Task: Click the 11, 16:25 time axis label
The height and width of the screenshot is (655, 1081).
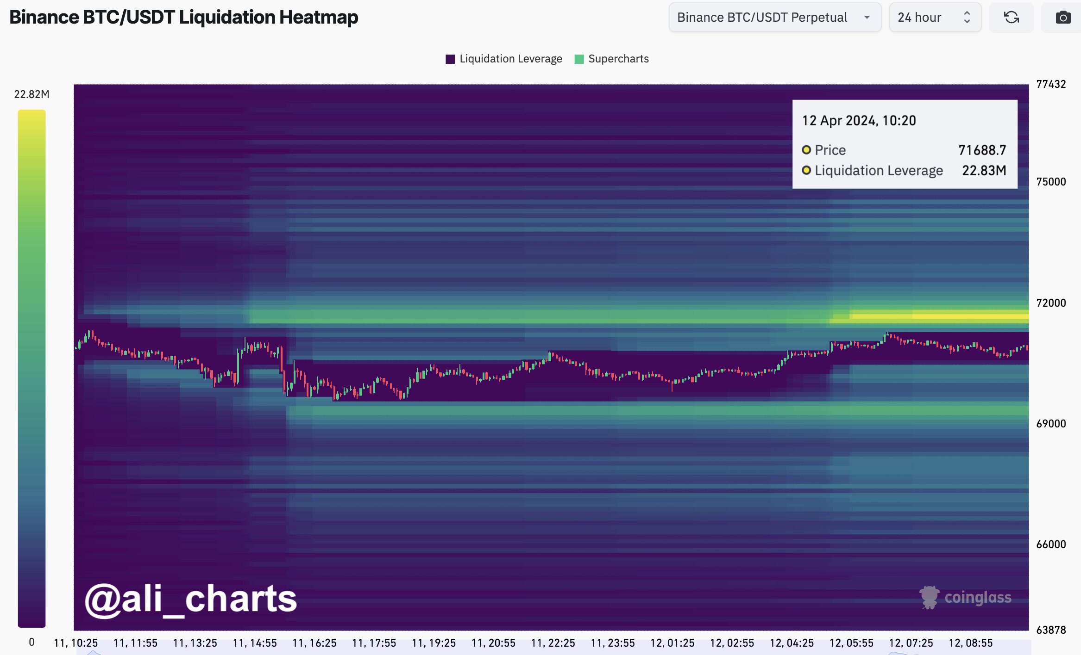Action: pos(314,643)
